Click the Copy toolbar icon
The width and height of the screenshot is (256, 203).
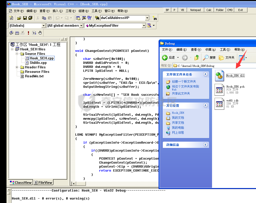[44, 18]
